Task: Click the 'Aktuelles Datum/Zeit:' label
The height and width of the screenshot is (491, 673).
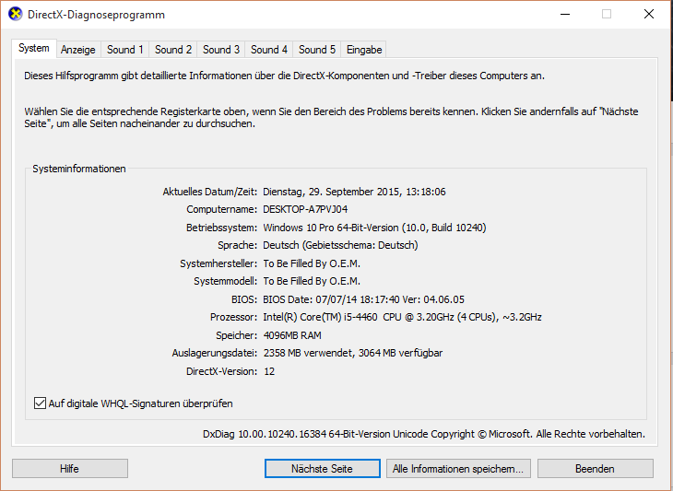Action: pyautogui.click(x=210, y=192)
